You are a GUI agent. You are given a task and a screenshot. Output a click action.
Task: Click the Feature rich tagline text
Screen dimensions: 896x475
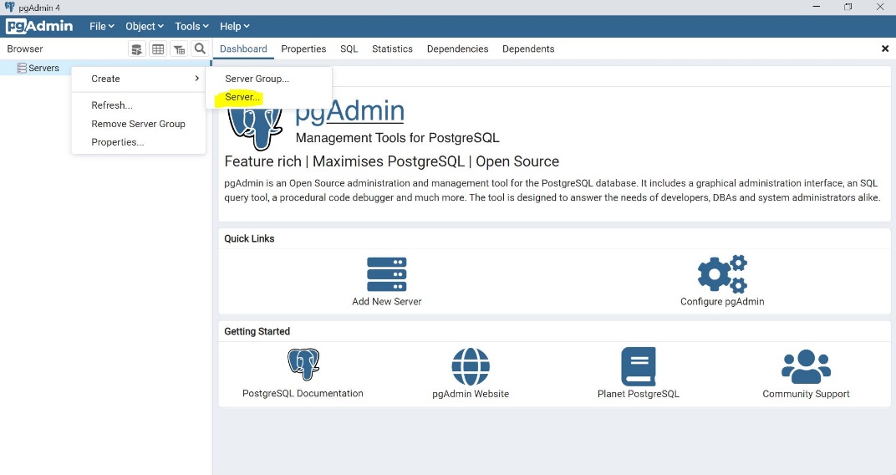[391, 161]
